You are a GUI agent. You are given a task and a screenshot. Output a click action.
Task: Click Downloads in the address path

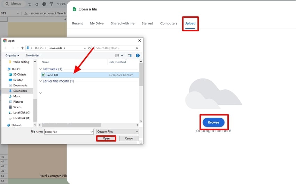pos(55,48)
